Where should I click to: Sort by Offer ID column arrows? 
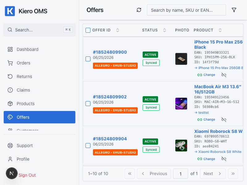coord(118,30)
